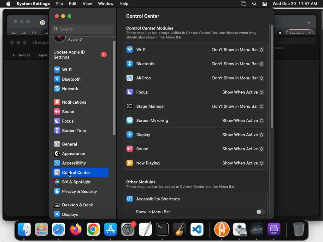Open the Help menu
Screen dimensions: 323x242
(124, 3)
